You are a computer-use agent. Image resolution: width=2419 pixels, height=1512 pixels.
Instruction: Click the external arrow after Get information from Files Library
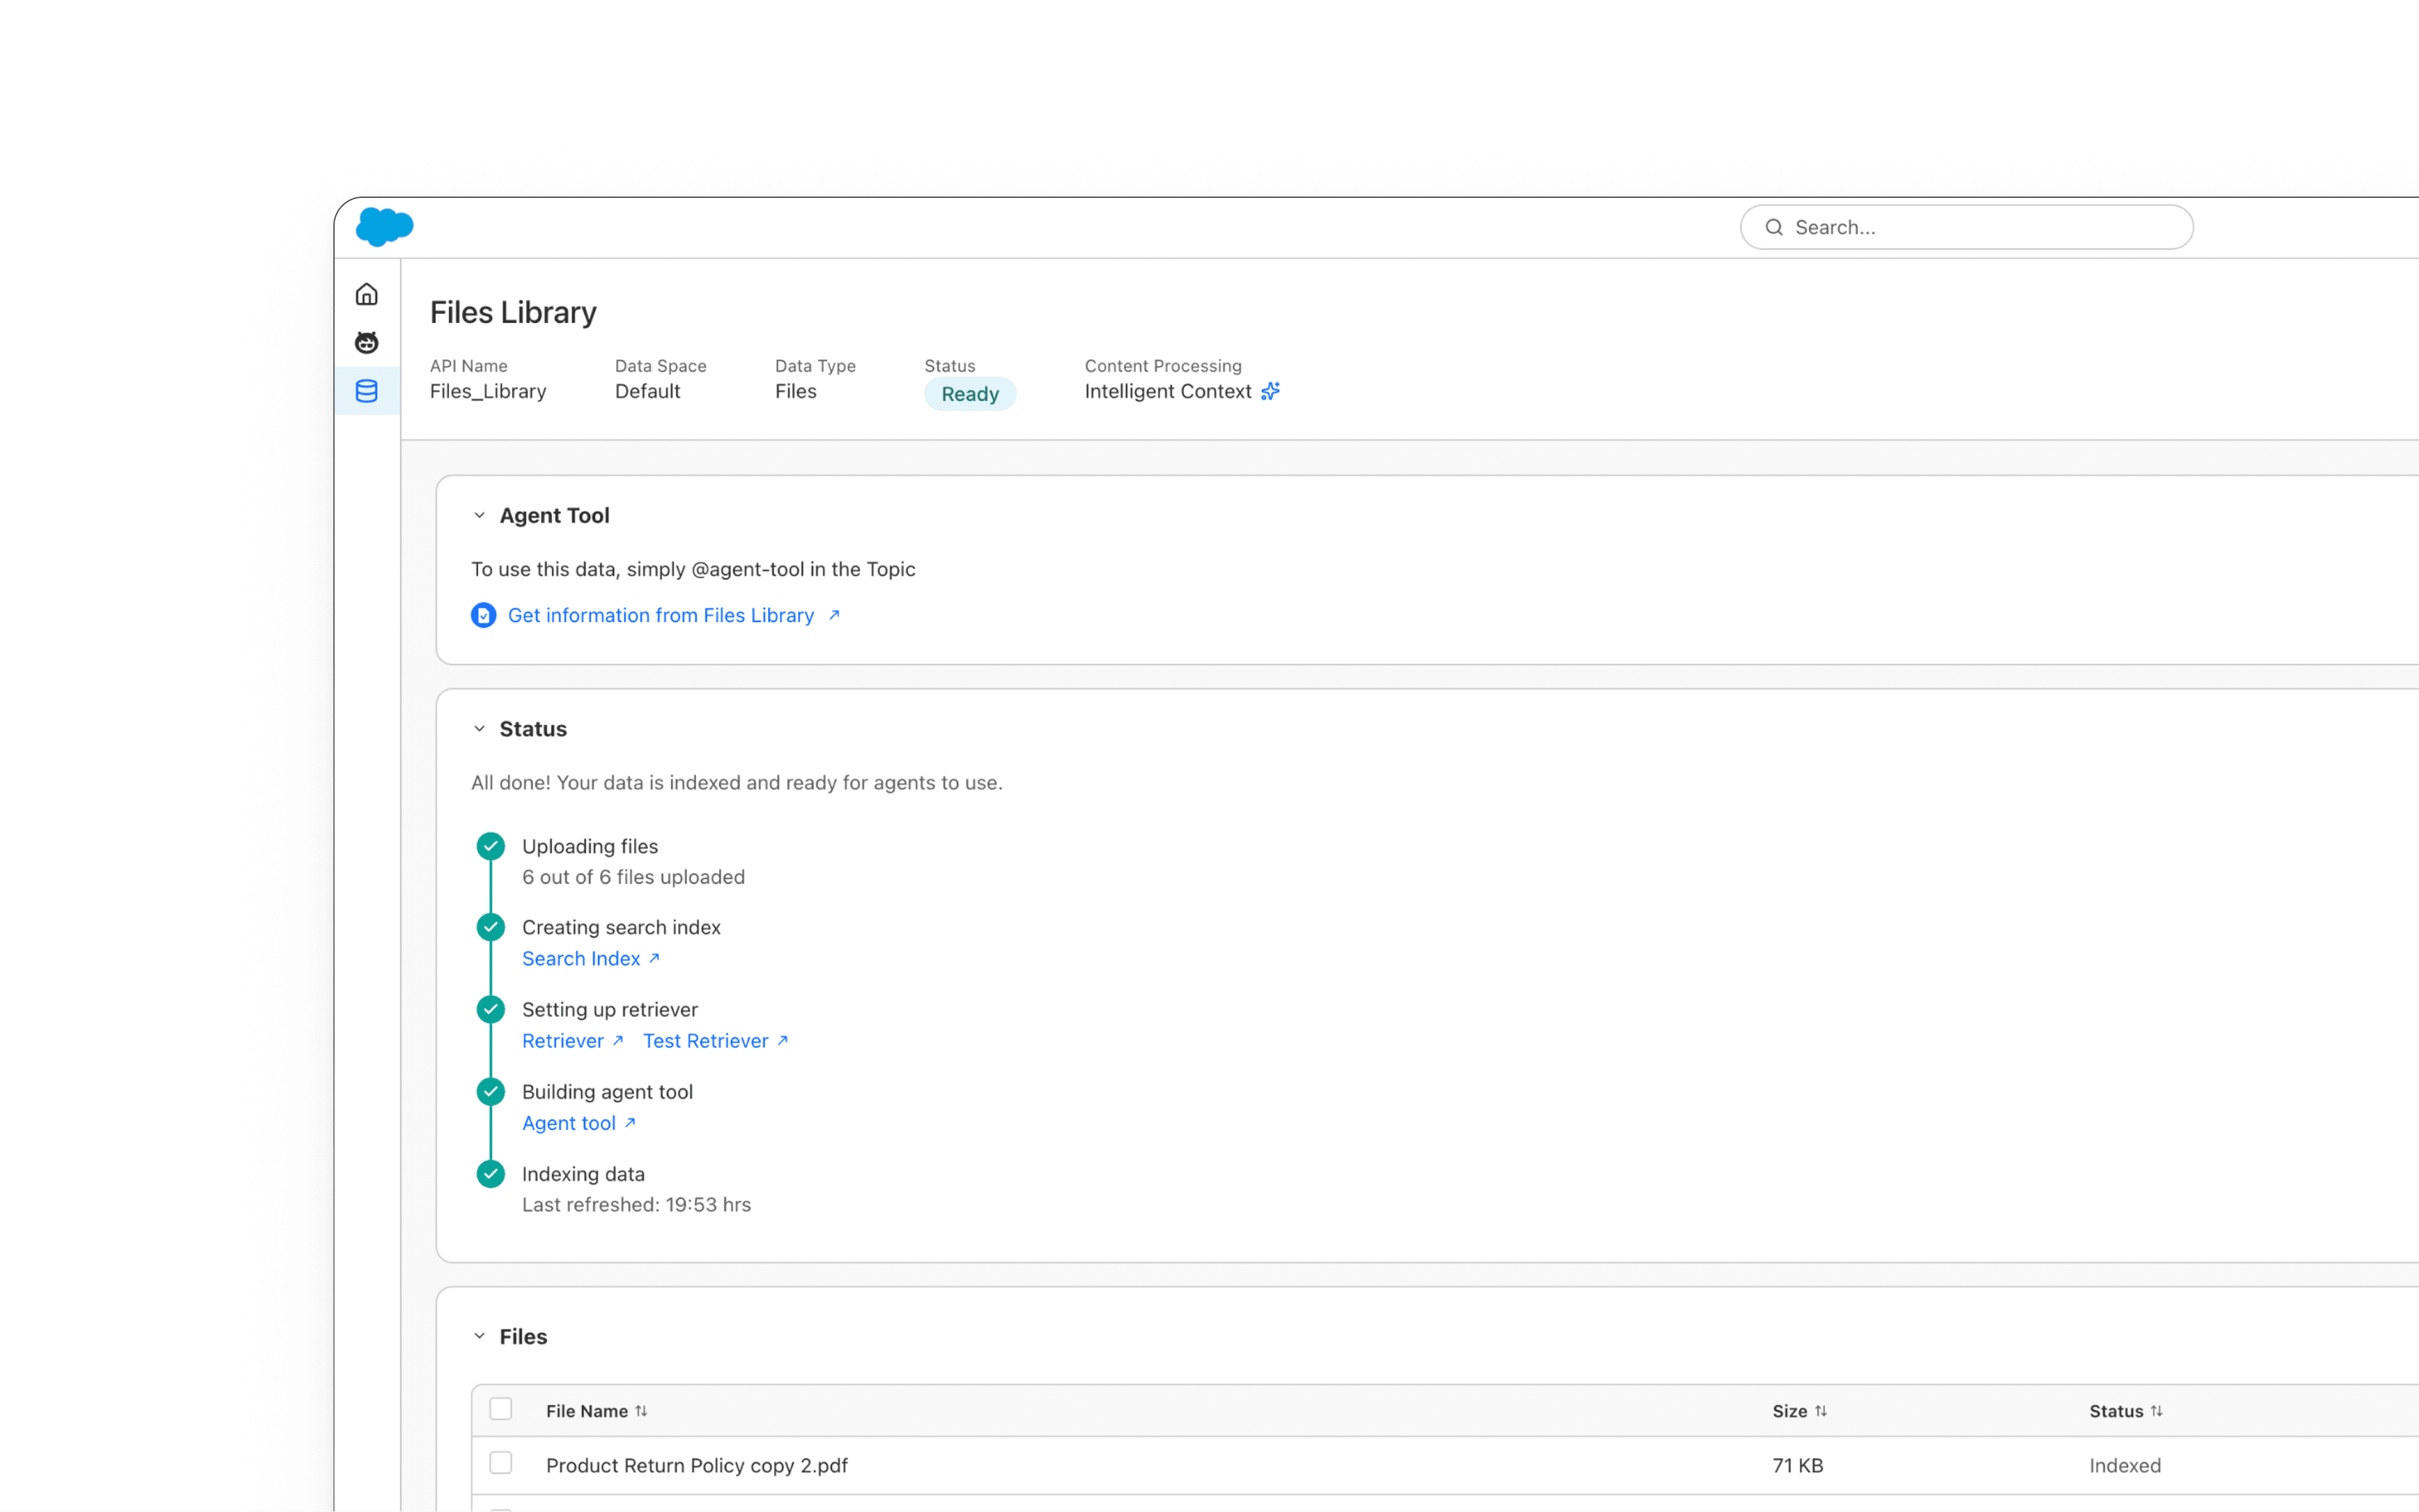pos(833,615)
